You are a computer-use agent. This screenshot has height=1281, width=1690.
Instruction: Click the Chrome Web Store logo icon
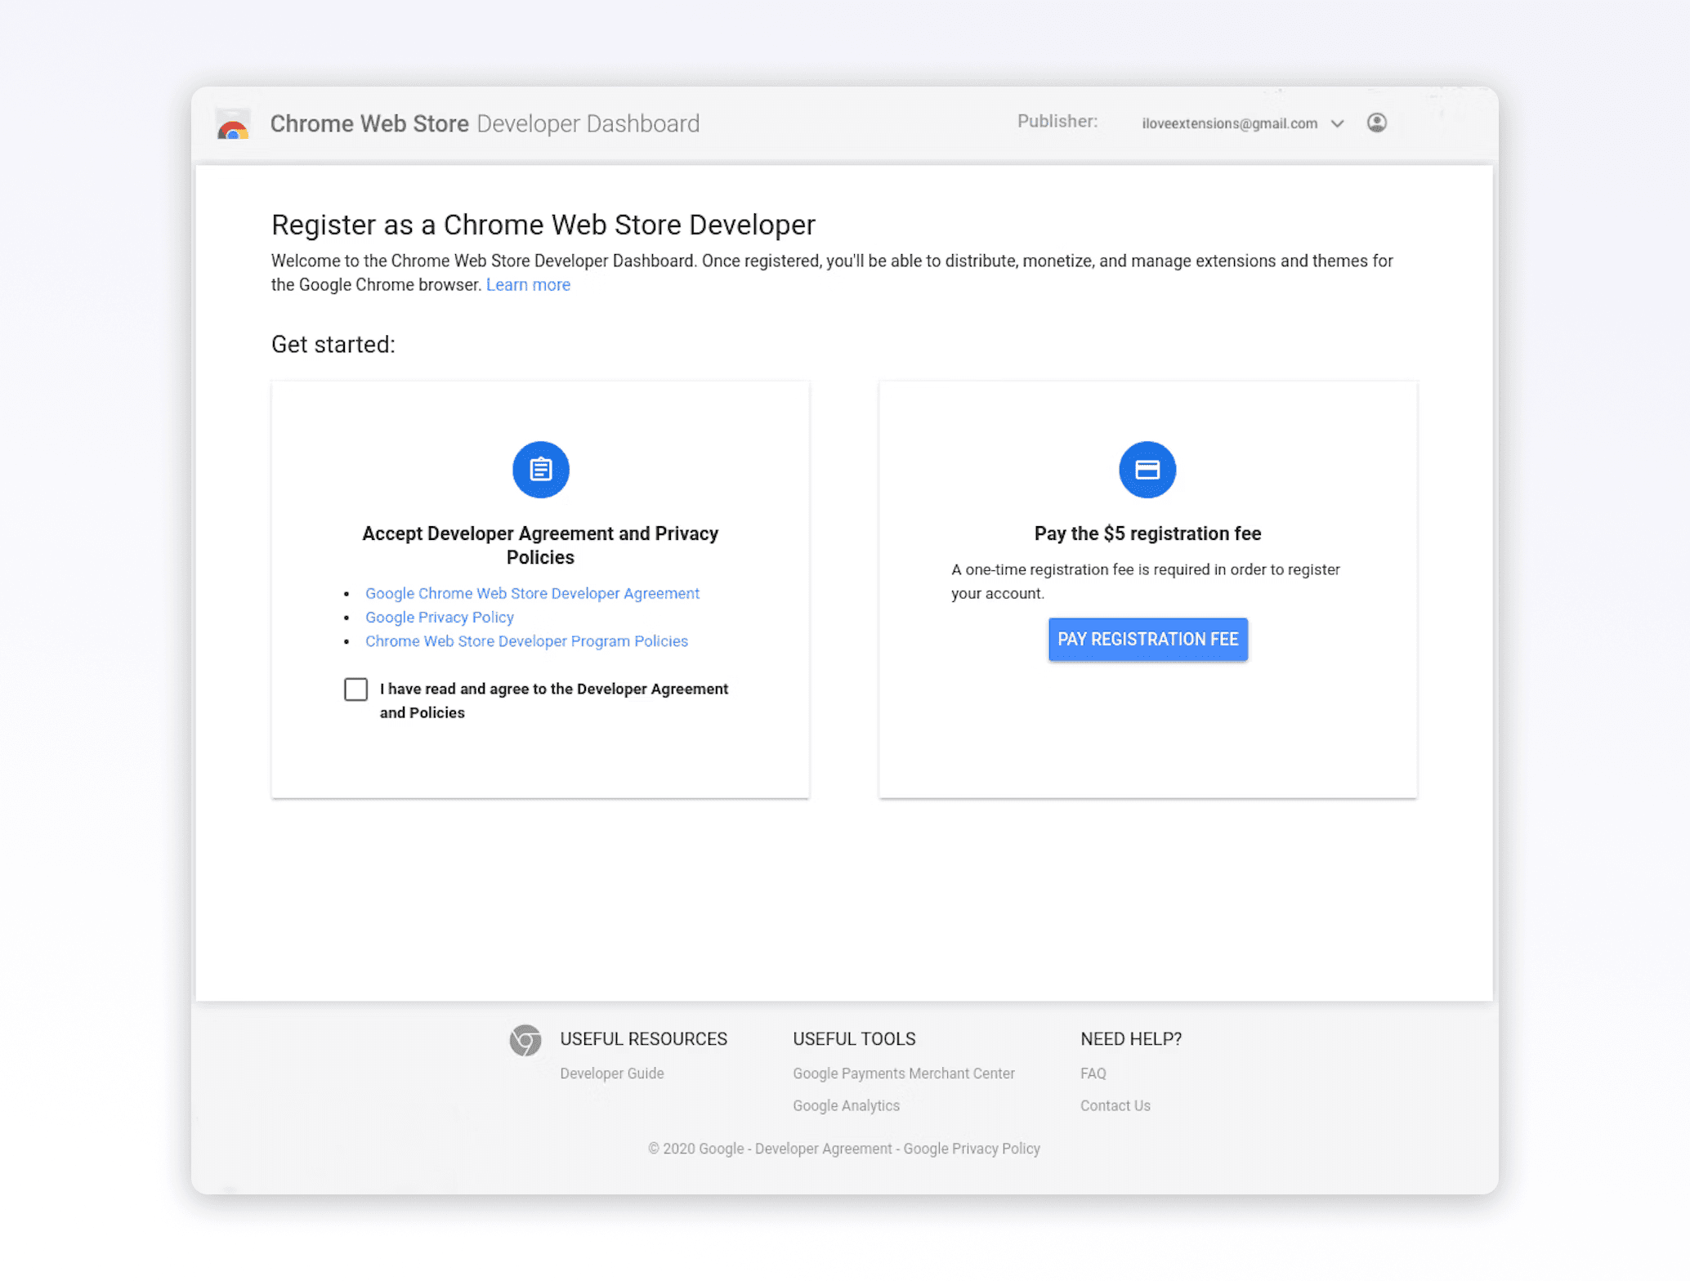point(233,125)
